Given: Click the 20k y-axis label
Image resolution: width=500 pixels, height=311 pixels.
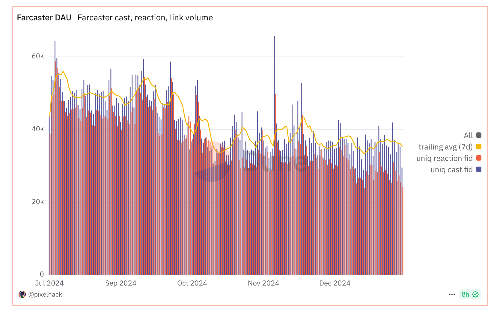Looking at the screenshot, I should coord(38,202).
